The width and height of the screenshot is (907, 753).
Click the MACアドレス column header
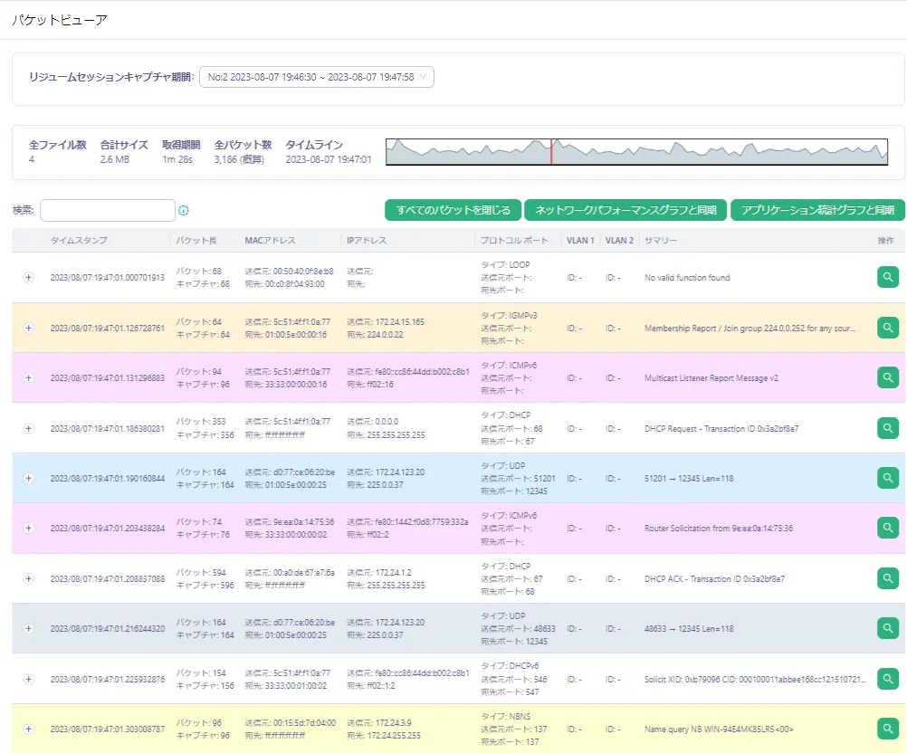point(270,241)
